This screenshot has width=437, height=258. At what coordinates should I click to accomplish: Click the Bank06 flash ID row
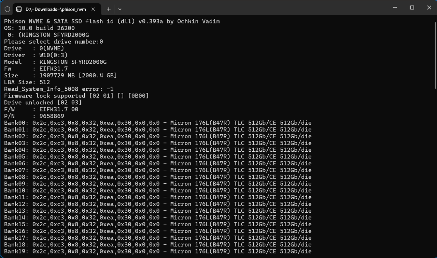[x=158, y=163]
